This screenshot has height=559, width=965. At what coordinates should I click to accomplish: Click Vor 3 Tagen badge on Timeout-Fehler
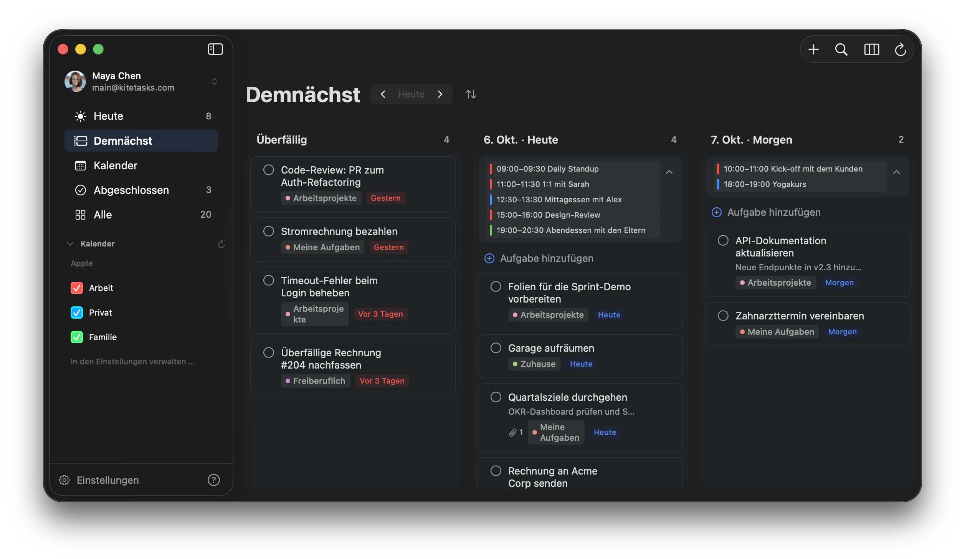pyautogui.click(x=380, y=314)
